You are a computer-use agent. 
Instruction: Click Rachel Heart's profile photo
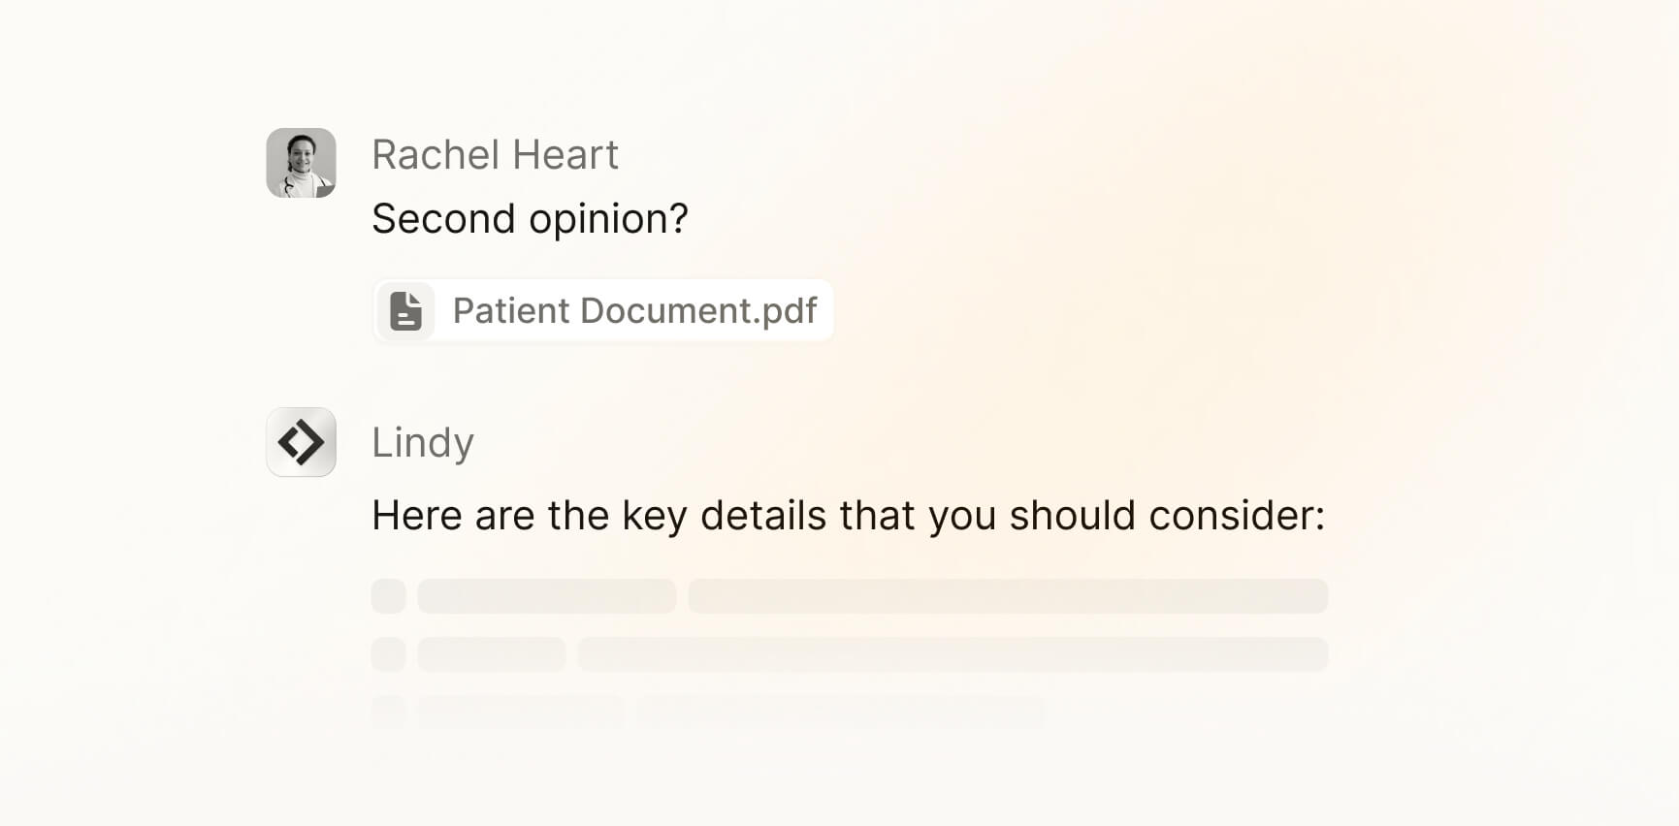point(301,163)
